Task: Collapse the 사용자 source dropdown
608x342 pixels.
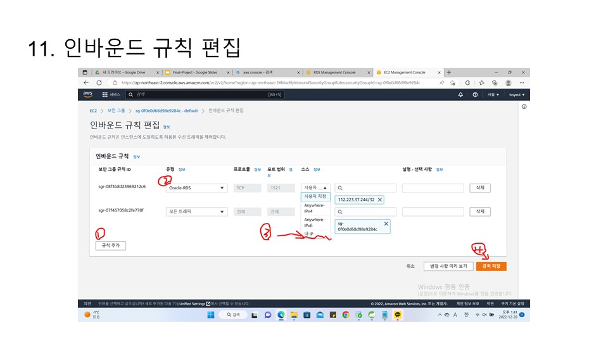Action: point(315,187)
